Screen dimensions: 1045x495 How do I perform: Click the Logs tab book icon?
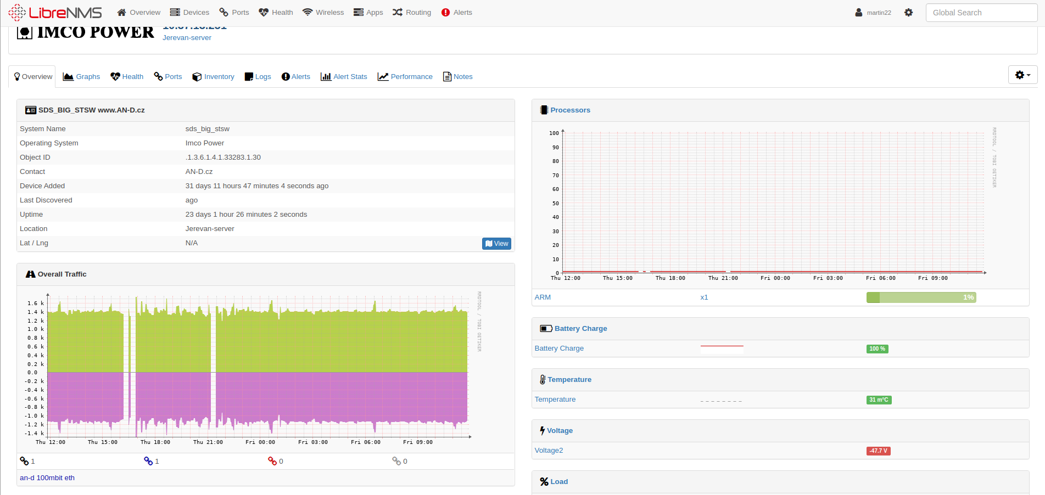pyautogui.click(x=249, y=77)
